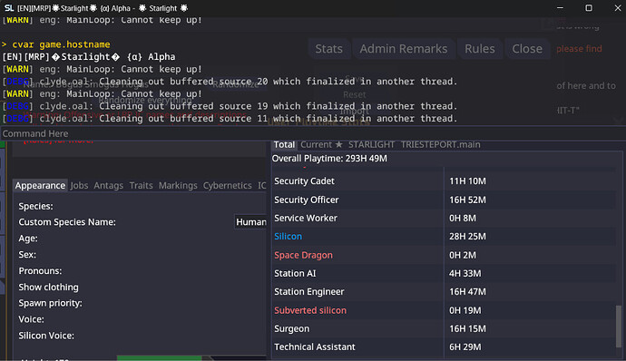626x361 pixels.
Task: Switch to the Appearance tab
Action: click(x=40, y=185)
